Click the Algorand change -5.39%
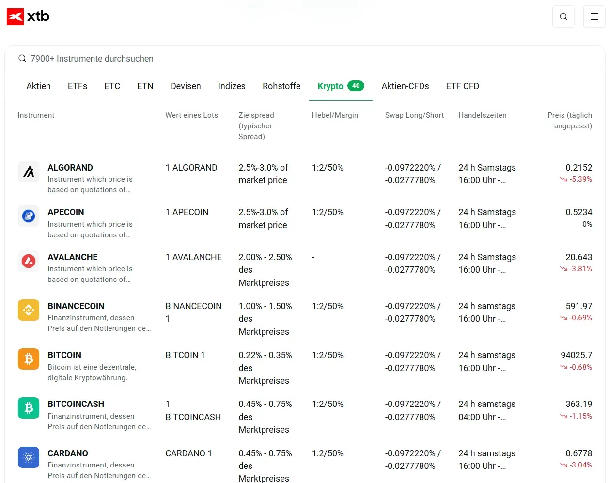The image size is (609, 483). tap(576, 179)
